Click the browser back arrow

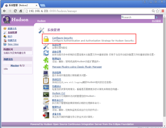point(4,11)
